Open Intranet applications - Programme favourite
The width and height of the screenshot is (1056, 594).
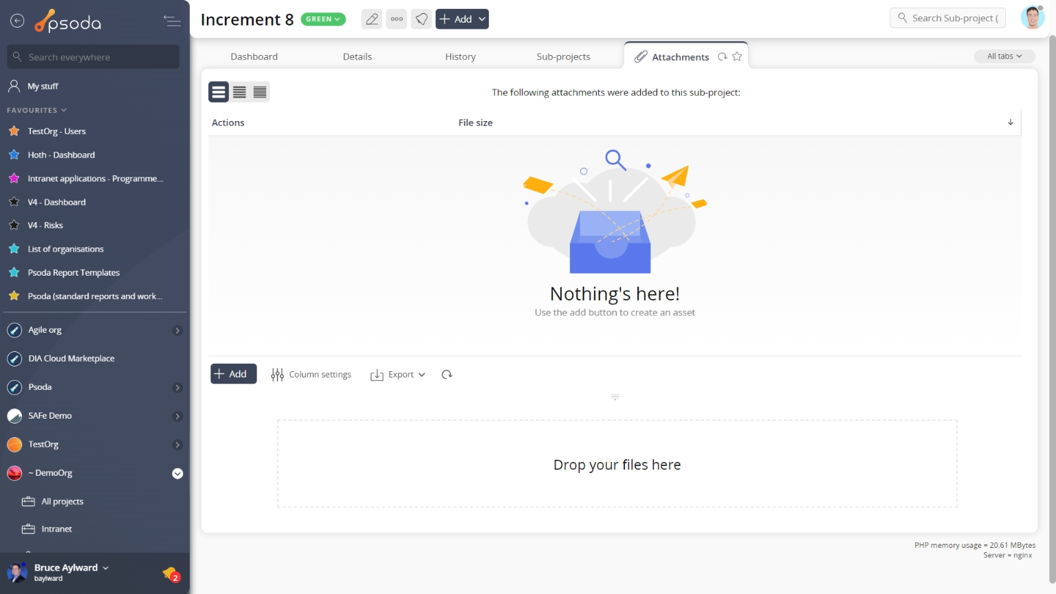(x=96, y=179)
